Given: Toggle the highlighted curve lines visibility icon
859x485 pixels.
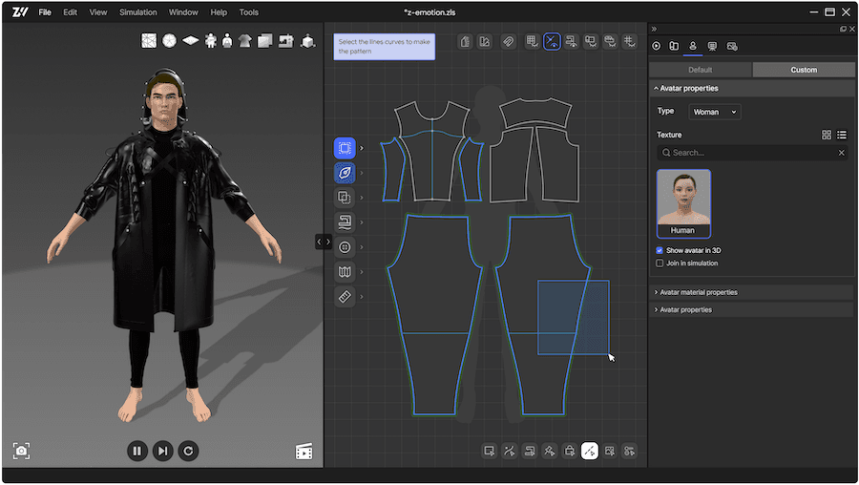Looking at the screenshot, I should (552, 41).
